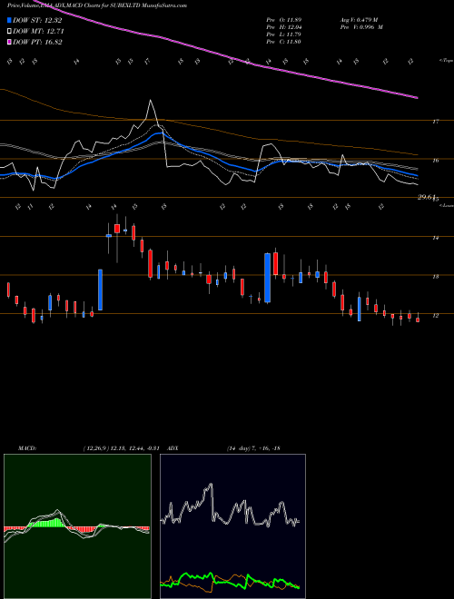This screenshot has width=454, height=599.
Task: Click the '<Tops' label at right edge
Action: (x=446, y=61)
